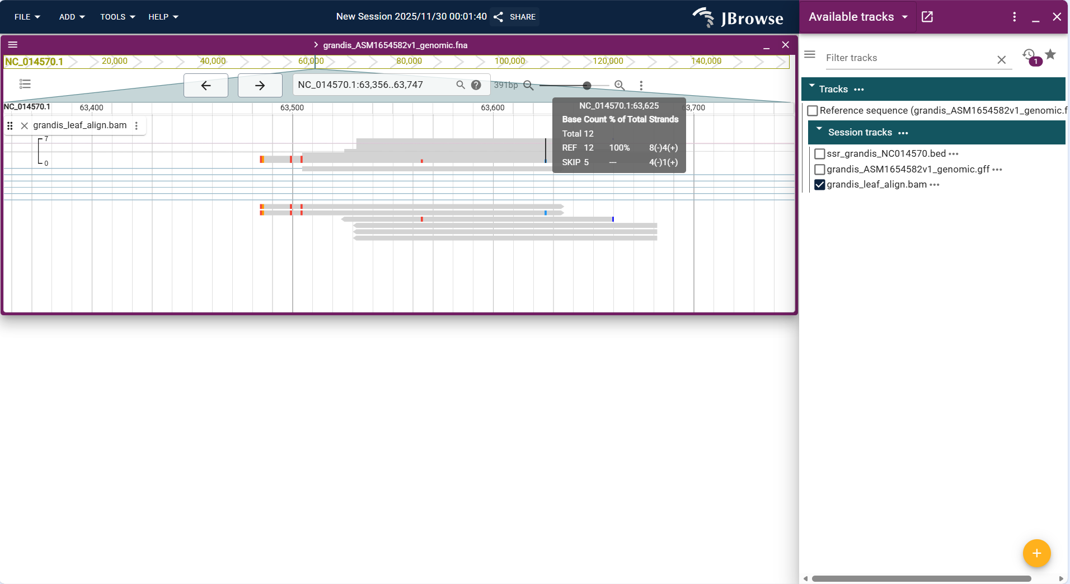Check the ssr_grandis_NC014570.bed track
This screenshot has width=1070, height=584.
pos(819,153)
